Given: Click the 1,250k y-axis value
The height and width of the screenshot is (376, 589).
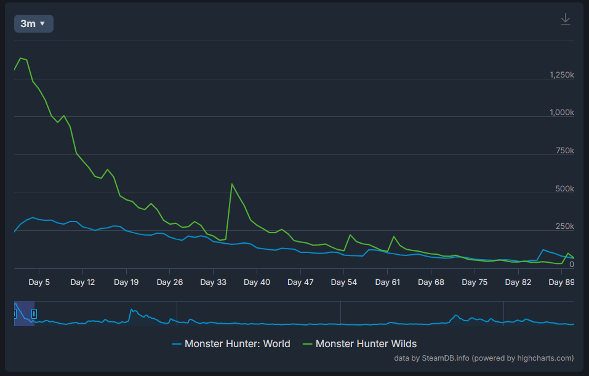Looking at the screenshot, I should [561, 74].
